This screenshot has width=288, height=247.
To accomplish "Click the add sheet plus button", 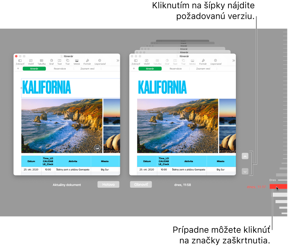I will (x=18, y=68).
